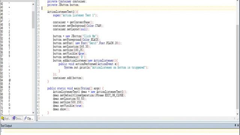The image size is (240, 135).
Task: Click the demo.show() line
Action: click(x=61, y=109)
